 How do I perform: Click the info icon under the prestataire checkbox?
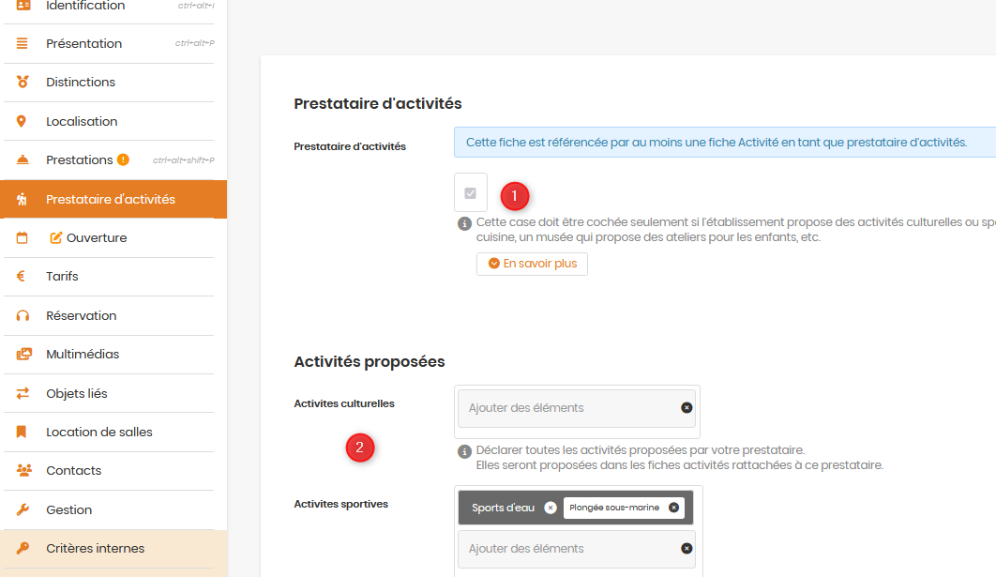pos(464,223)
